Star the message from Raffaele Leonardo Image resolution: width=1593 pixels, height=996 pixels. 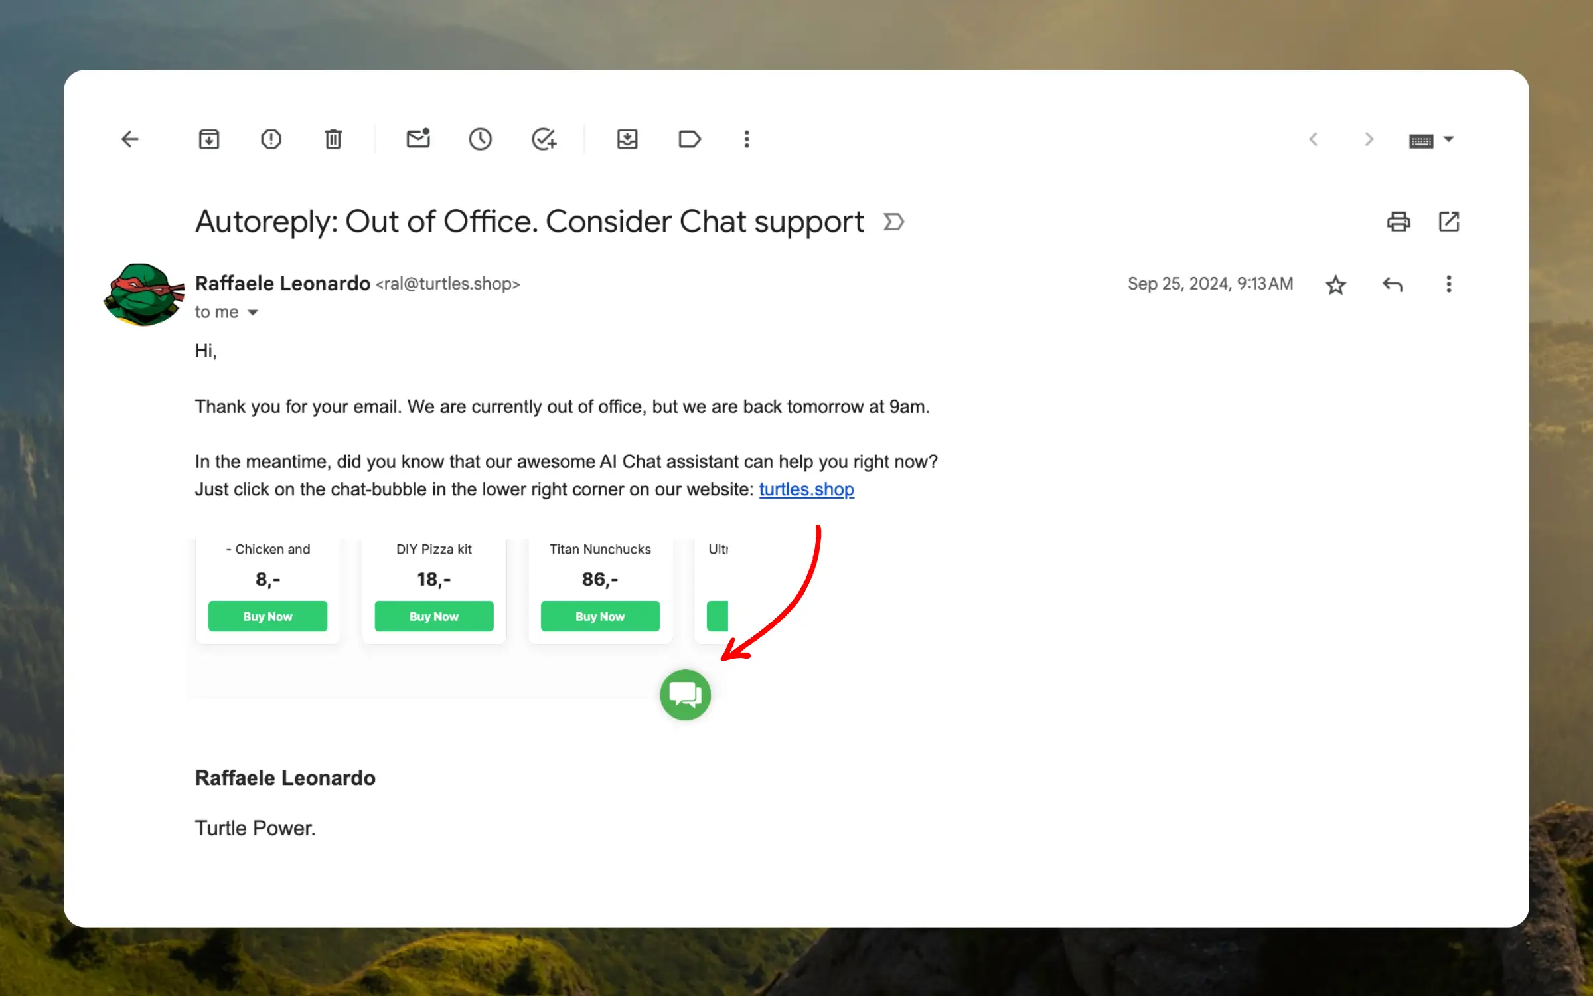[x=1335, y=285]
